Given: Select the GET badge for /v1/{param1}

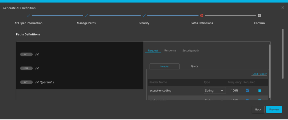Looking at the screenshot, I should coord(27,82).
